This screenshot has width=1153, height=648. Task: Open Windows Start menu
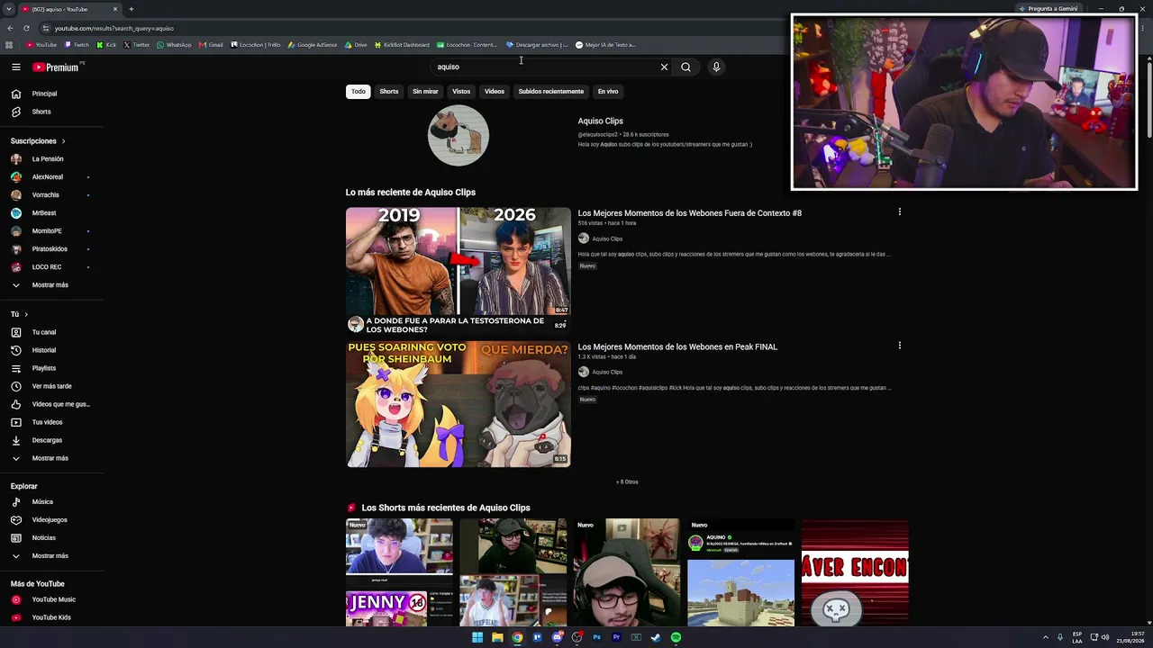coord(477,637)
